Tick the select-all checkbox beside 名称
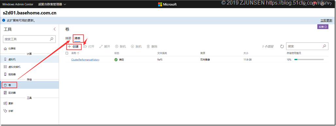The height and width of the screenshot is (126, 336). coord(67,53)
